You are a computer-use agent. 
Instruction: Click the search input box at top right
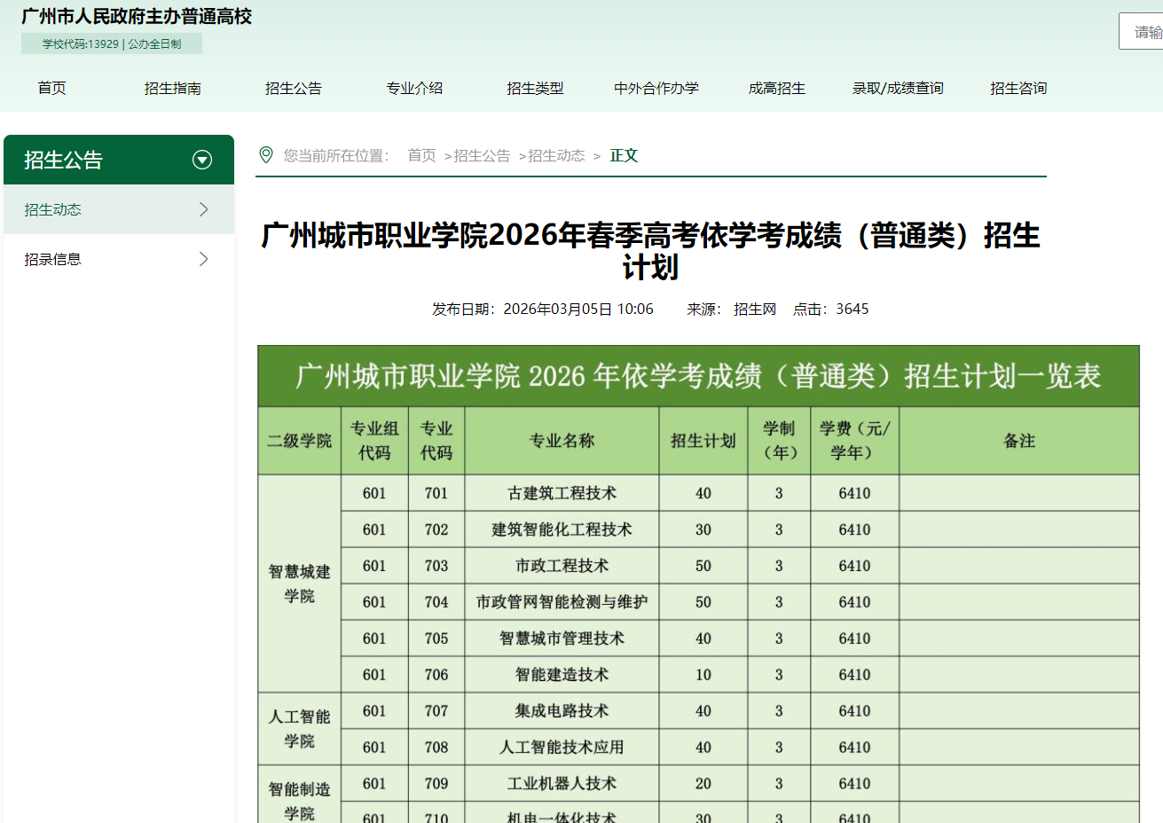(1144, 30)
